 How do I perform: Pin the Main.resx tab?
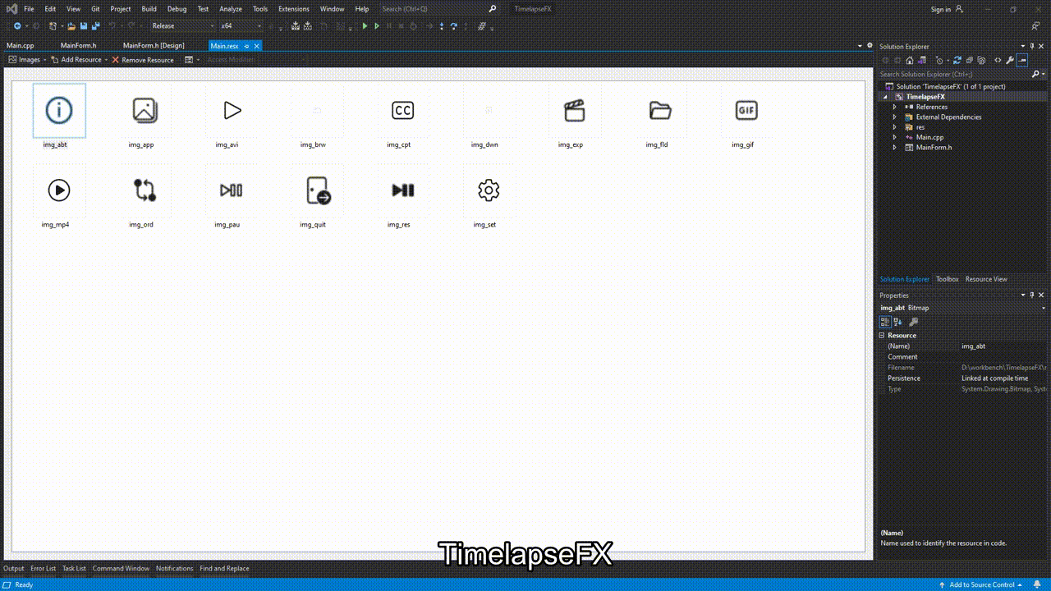[x=246, y=46]
